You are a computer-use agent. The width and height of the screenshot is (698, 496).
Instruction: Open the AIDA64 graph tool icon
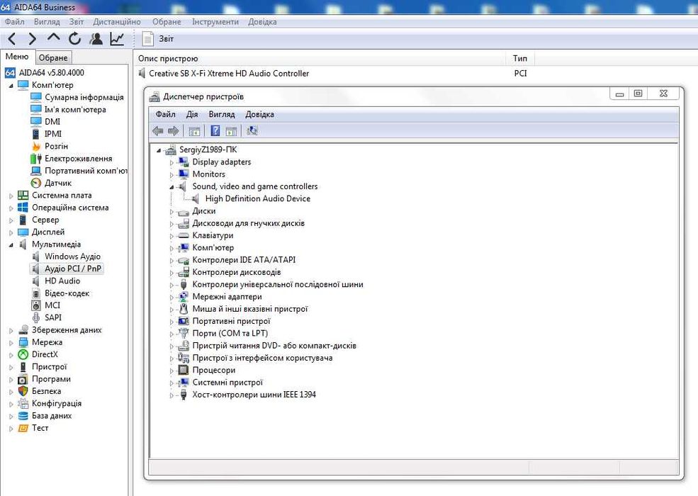[117, 39]
